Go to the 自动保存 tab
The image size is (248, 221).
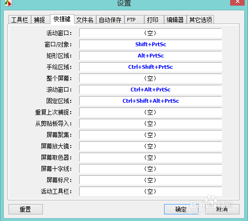pos(110,20)
